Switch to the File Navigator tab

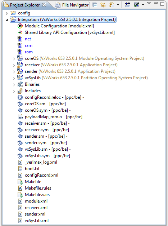click(x=72, y=5)
